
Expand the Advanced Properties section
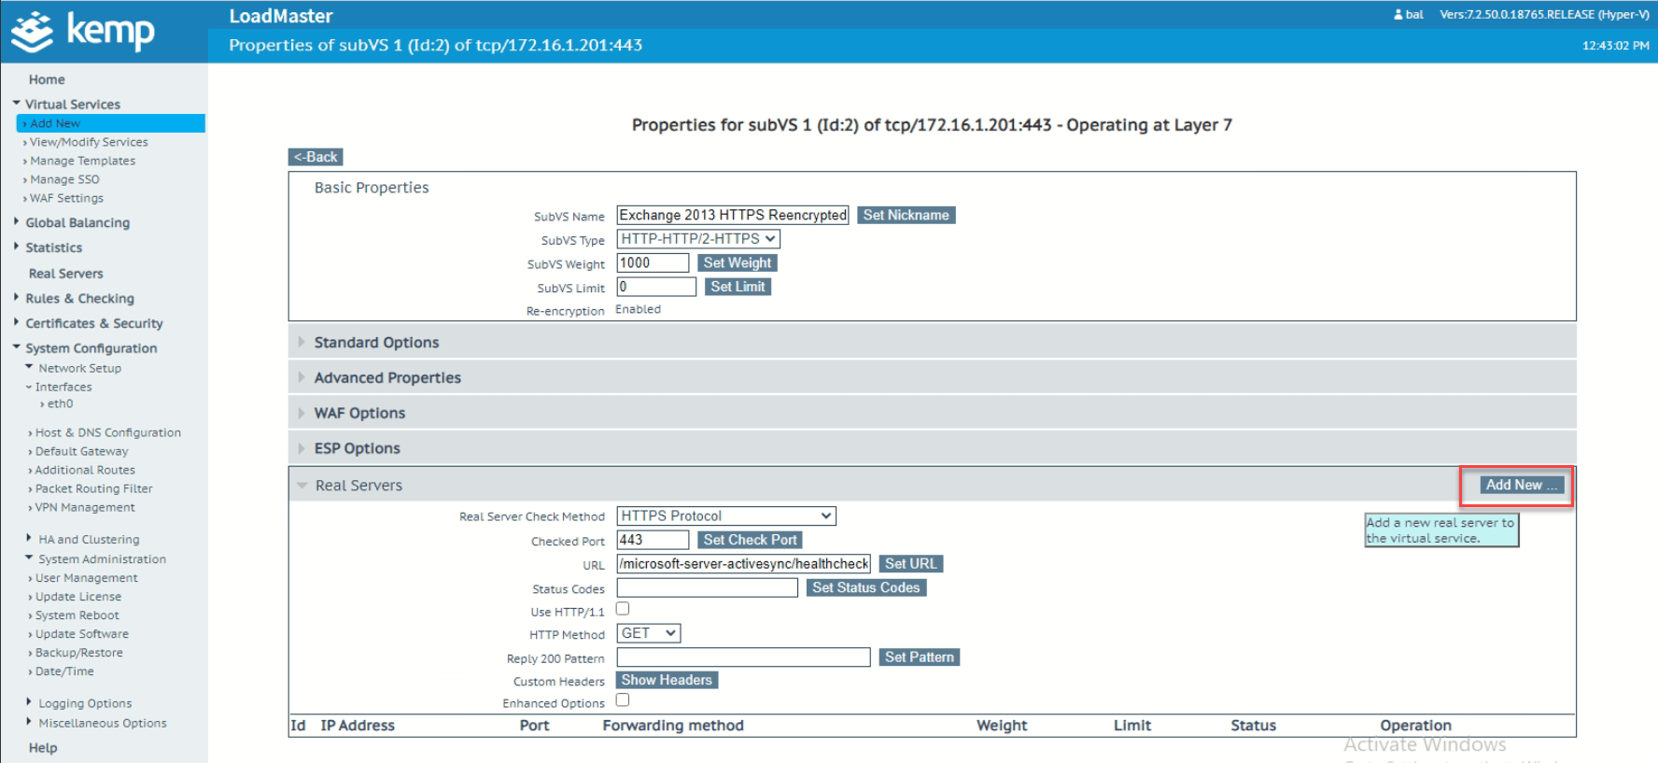tap(932, 377)
